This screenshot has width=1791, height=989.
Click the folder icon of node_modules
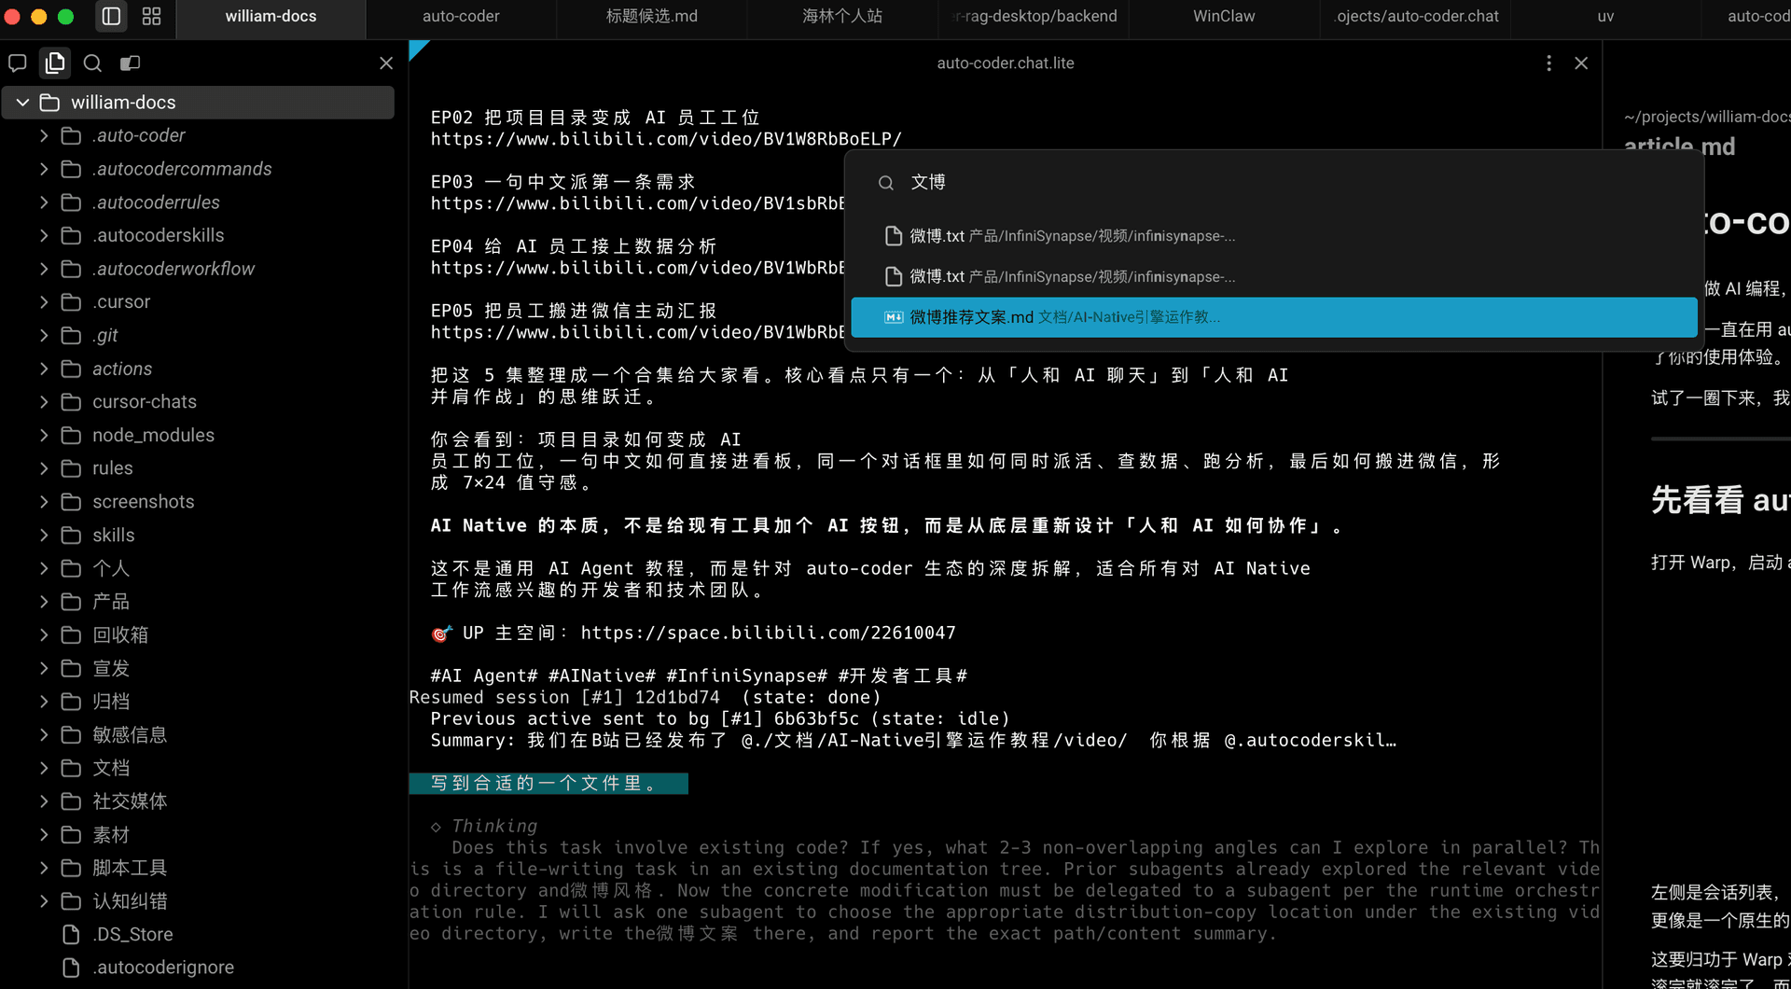click(x=71, y=435)
